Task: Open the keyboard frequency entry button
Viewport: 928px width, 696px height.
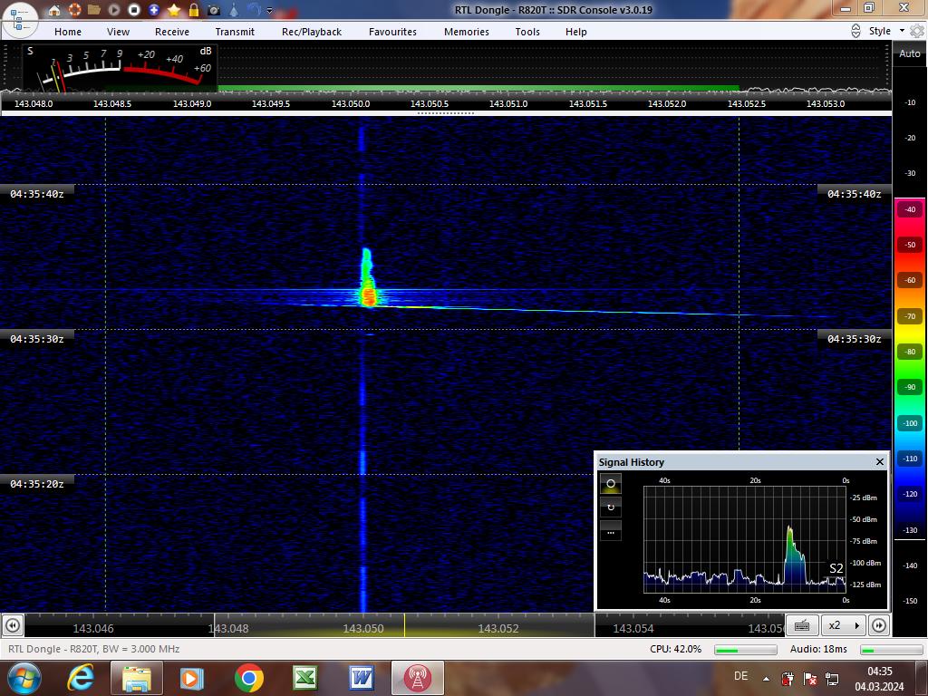Action: coord(802,625)
